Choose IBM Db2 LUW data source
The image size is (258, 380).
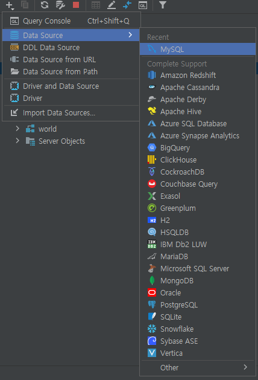coord(198,245)
